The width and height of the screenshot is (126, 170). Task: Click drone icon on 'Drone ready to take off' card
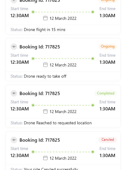(x=14, y=47)
